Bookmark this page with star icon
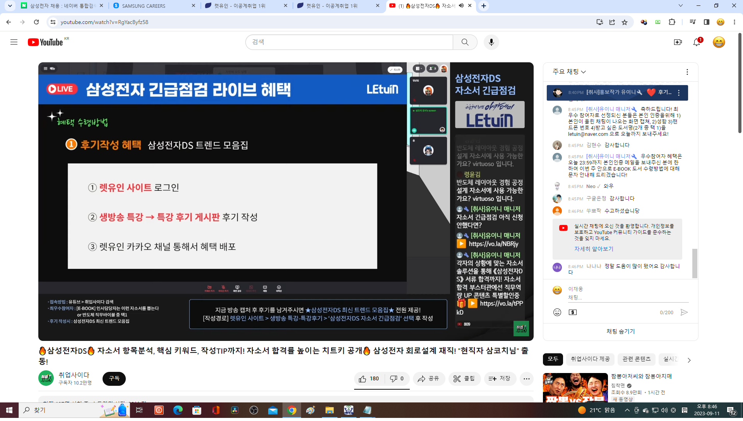Image resolution: width=743 pixels, height=421 pixels. (x=625, y=22)
